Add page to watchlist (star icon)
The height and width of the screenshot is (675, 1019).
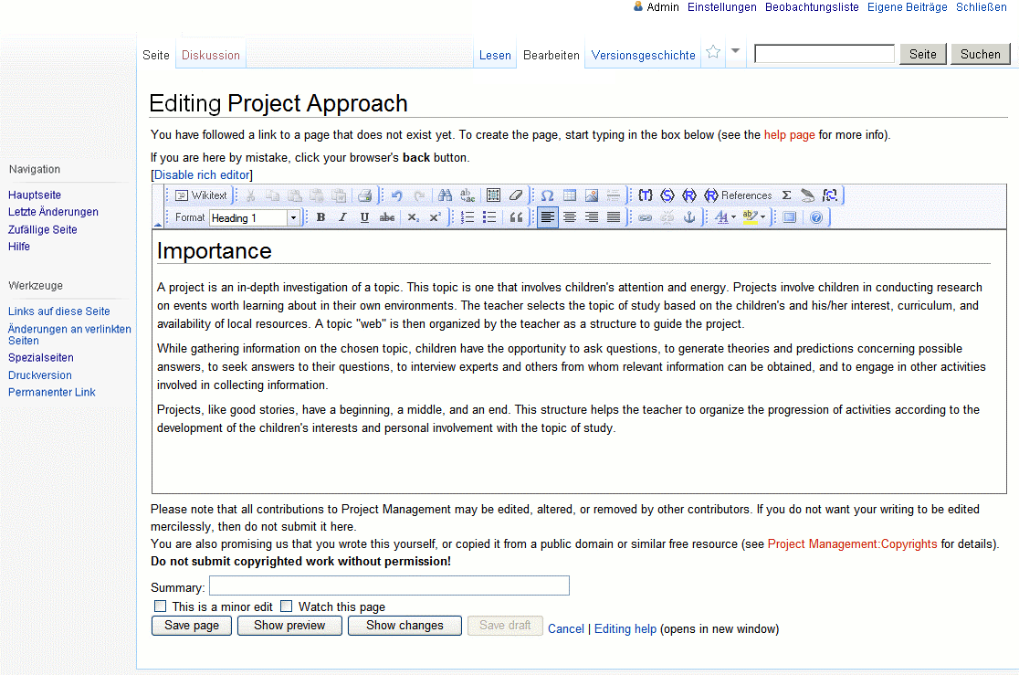713,52
